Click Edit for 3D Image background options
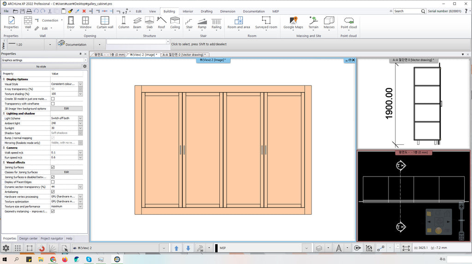Viewport: 472px width, 264px height. coord(66,109)
